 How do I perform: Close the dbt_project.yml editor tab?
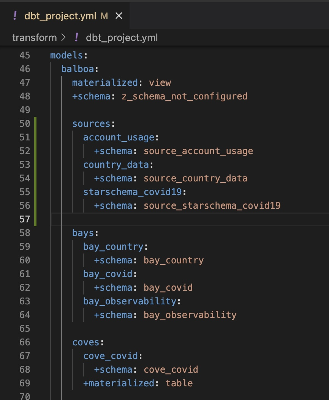pos(119,16)
